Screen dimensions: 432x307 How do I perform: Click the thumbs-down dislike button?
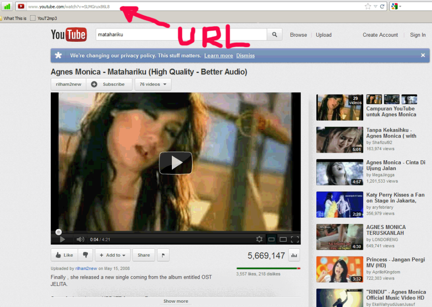(86, 255)
